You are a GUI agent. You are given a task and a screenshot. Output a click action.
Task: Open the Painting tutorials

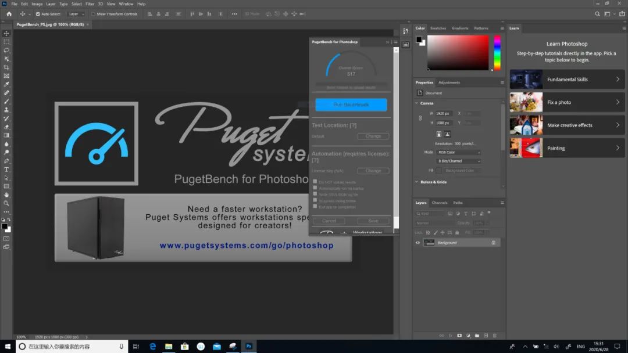[x=567, y=148]
